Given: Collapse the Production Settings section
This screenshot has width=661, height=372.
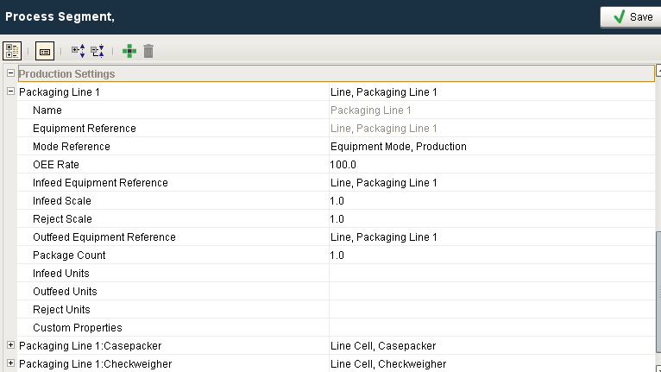Looking at the screenshot, I should [10, 73].
